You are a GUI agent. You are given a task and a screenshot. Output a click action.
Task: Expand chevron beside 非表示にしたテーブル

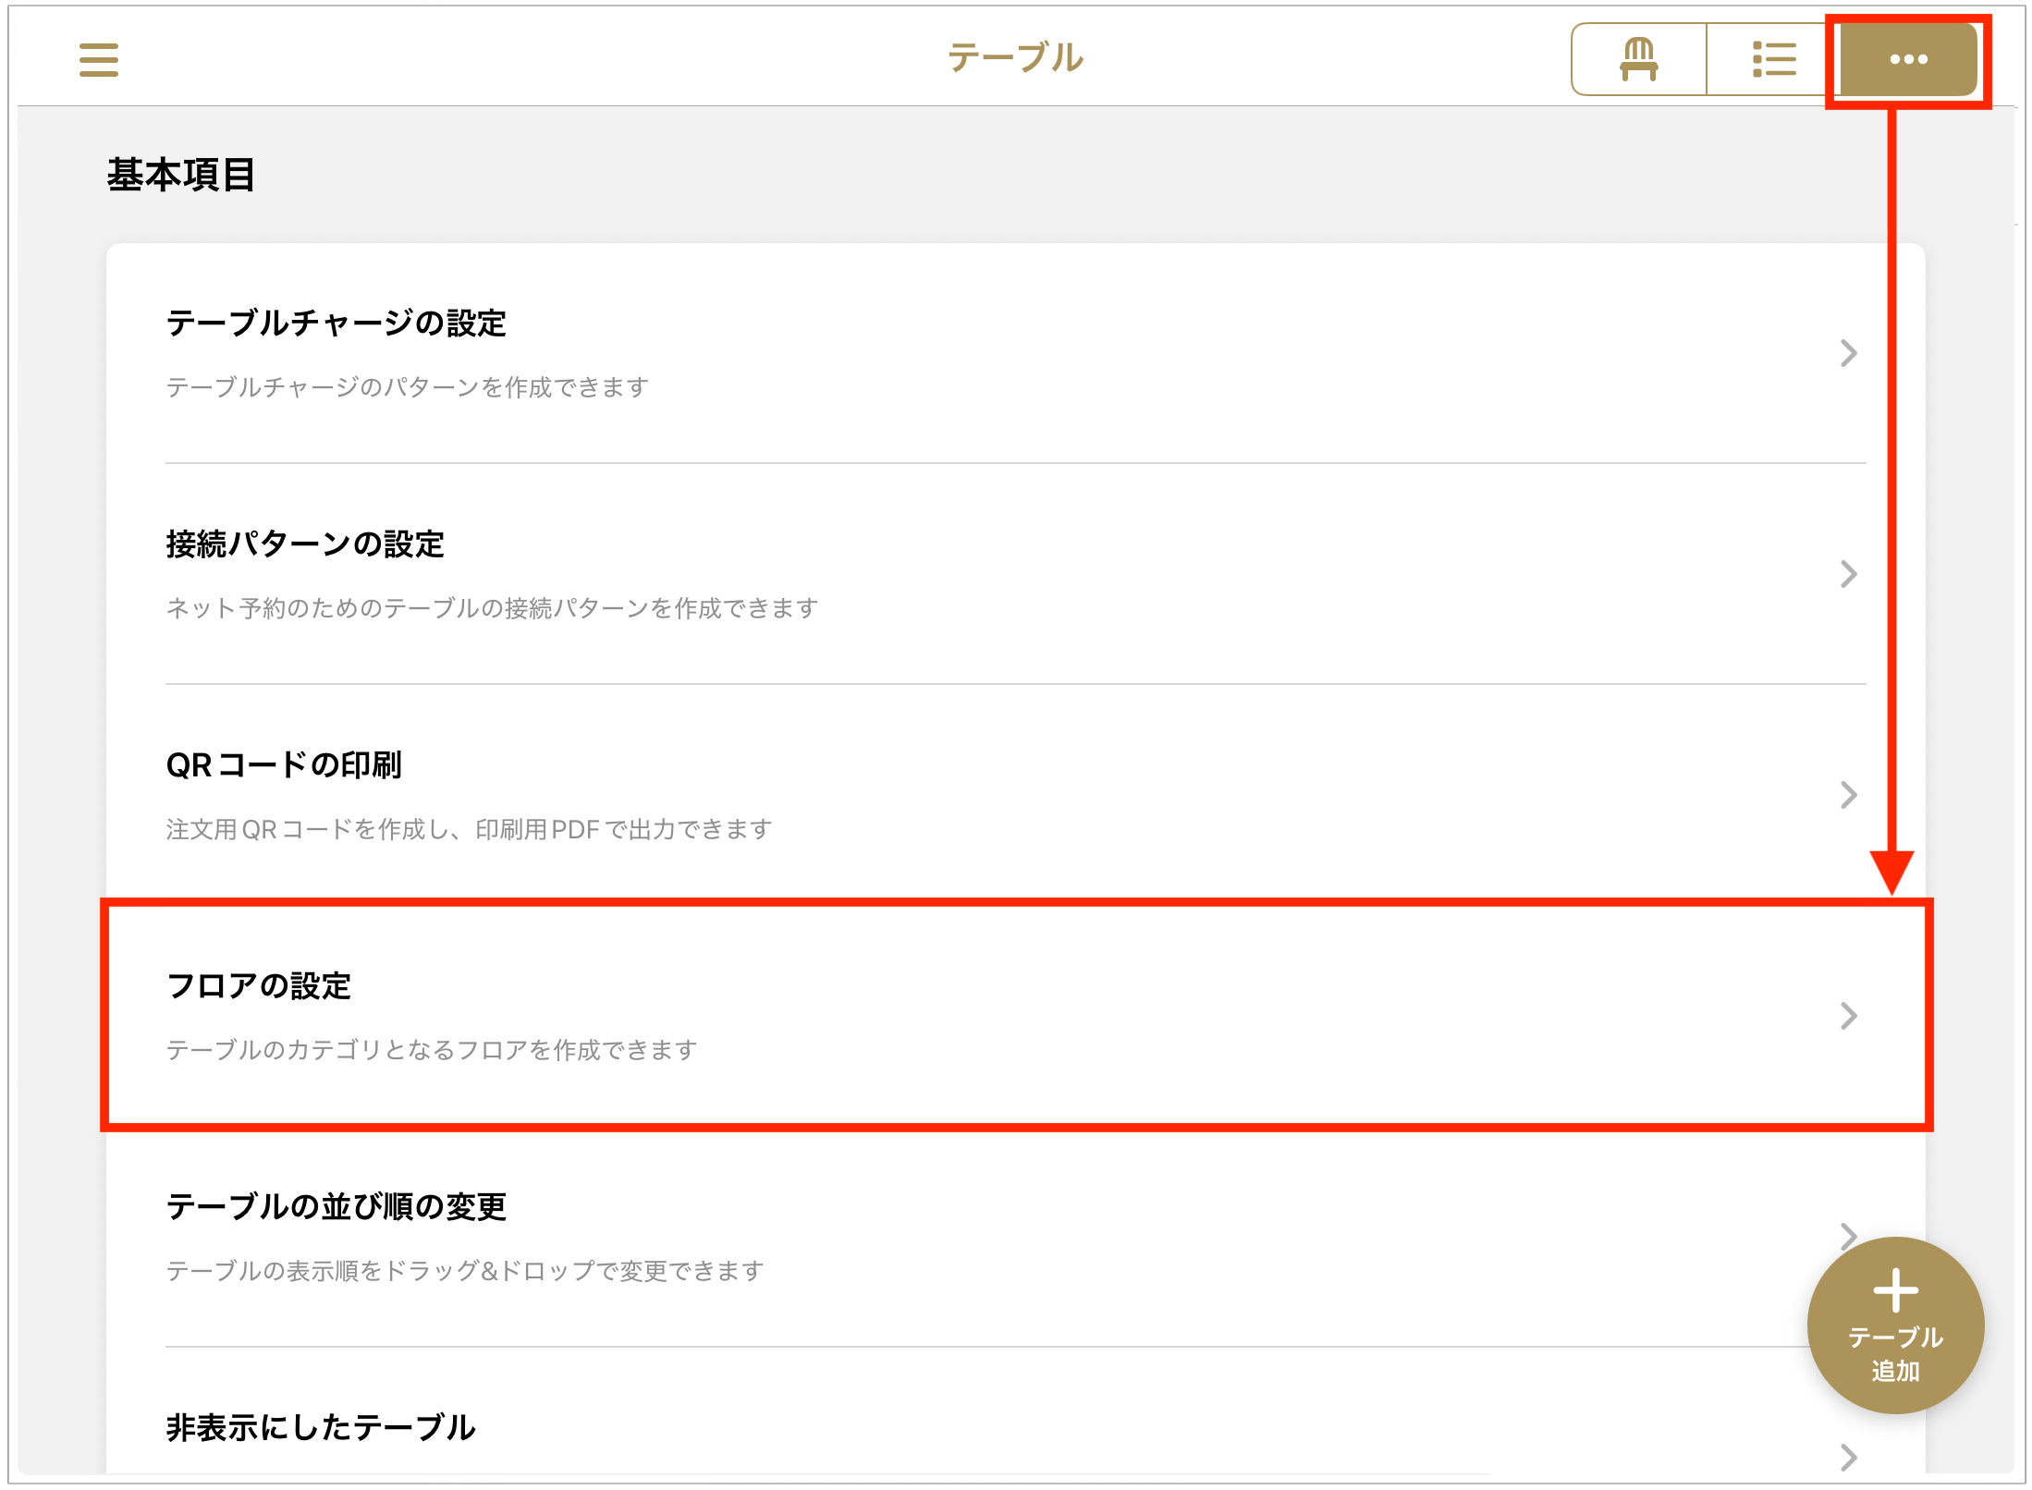tap(1848, 1458)
